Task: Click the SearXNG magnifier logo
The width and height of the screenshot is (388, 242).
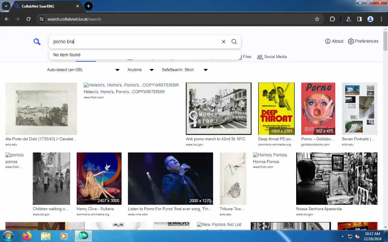Action: click(x=37, y=42)
